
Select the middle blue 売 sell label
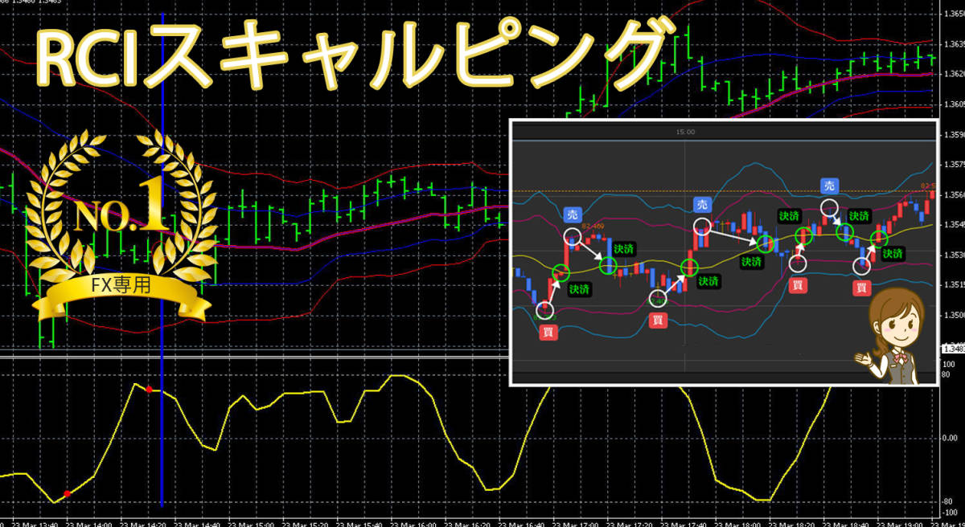702,206
